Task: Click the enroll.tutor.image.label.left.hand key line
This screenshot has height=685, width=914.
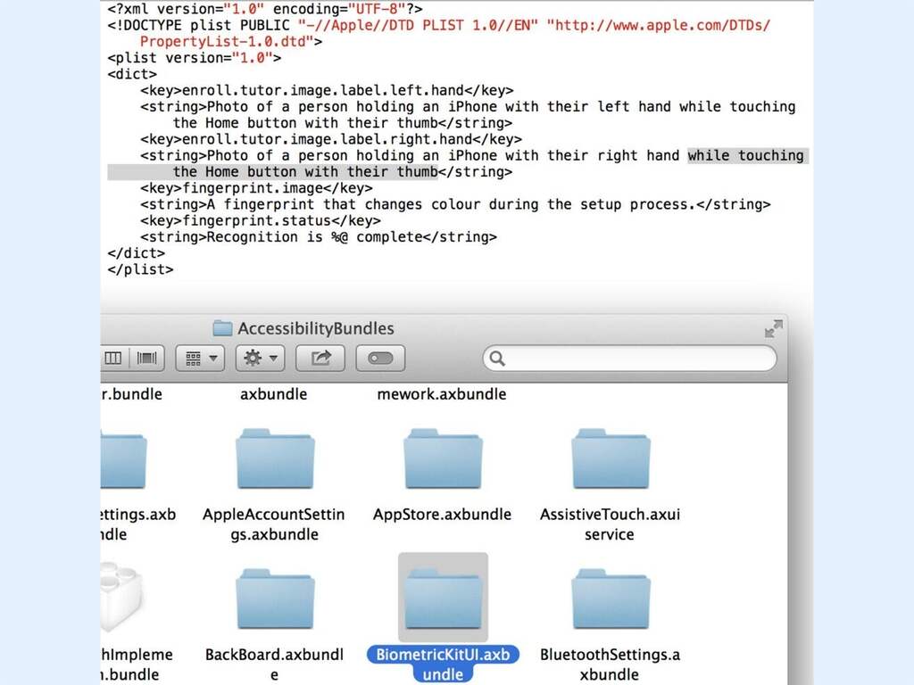Action: [327, 90]
